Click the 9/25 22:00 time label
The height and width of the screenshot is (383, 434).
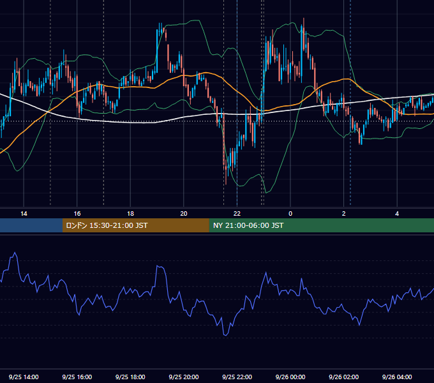(x=237, y=377)
